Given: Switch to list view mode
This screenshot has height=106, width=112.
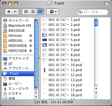Looking at the screenshot, I should pos(33,11).
